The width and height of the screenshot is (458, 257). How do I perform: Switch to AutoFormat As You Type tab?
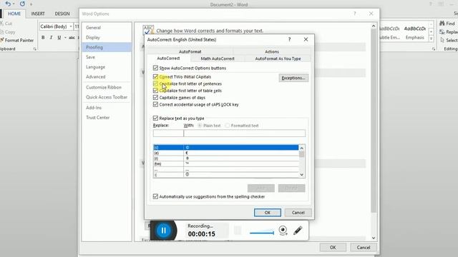coord(278,59)
